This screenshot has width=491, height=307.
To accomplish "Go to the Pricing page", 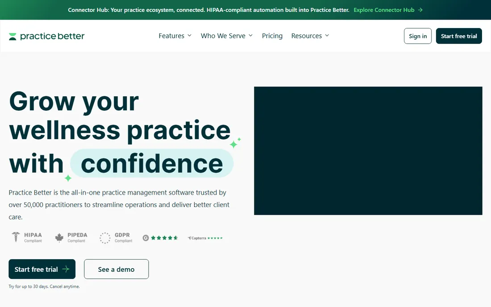I will click(272, 36).
